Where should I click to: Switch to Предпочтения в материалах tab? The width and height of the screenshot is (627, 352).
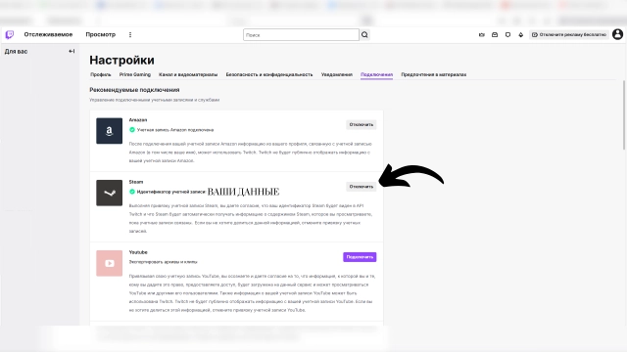pos(434,74)
